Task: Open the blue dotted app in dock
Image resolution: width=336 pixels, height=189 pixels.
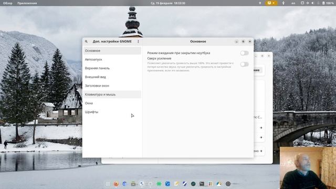Action: [167, 184]
